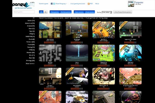Open the blue light beam game thumbnail
The width and height of the screenshot is (155, 103).
(x=77, y=53)
